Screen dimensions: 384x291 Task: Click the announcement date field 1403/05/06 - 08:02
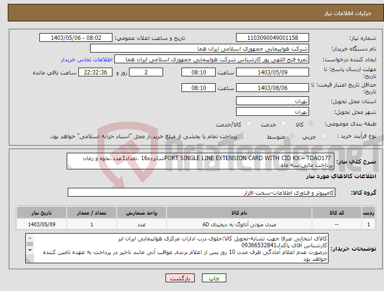[x=76, y=38]
